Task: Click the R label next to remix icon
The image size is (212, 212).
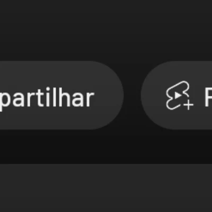Action: pyautogui.click(x=208, y=97)
